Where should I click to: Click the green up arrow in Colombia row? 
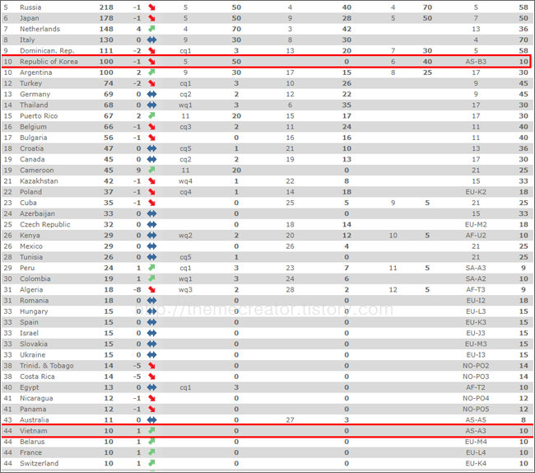151,279
